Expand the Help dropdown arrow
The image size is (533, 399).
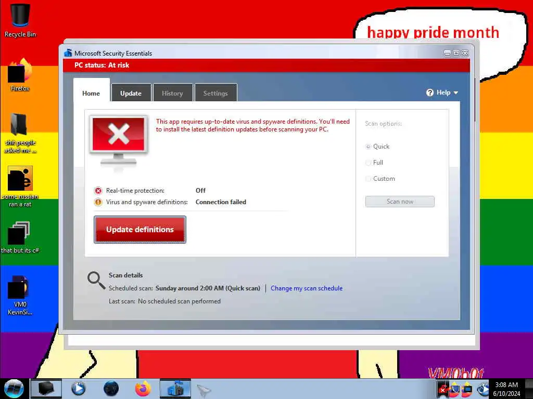pyautogui.click(x=456, y=93)
